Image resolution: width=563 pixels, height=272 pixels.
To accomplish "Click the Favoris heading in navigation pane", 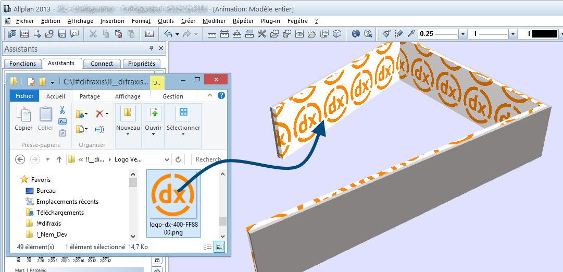I will click(x=41, y=179).
